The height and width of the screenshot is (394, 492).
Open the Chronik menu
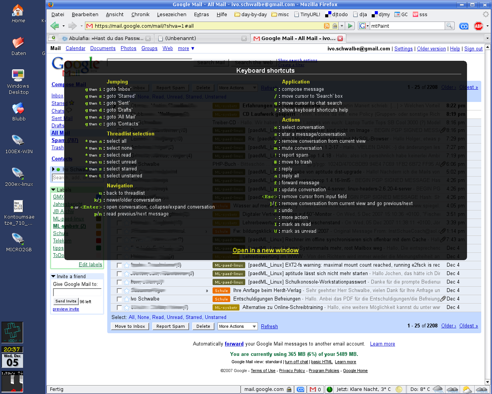[x=140, y=15]
